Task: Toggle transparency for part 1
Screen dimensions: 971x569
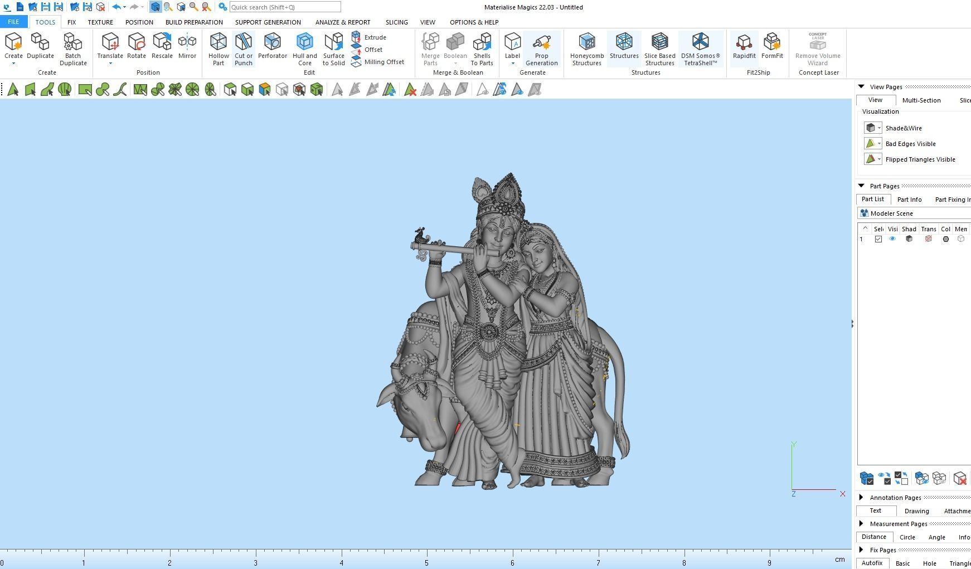Action: [928, 239]
